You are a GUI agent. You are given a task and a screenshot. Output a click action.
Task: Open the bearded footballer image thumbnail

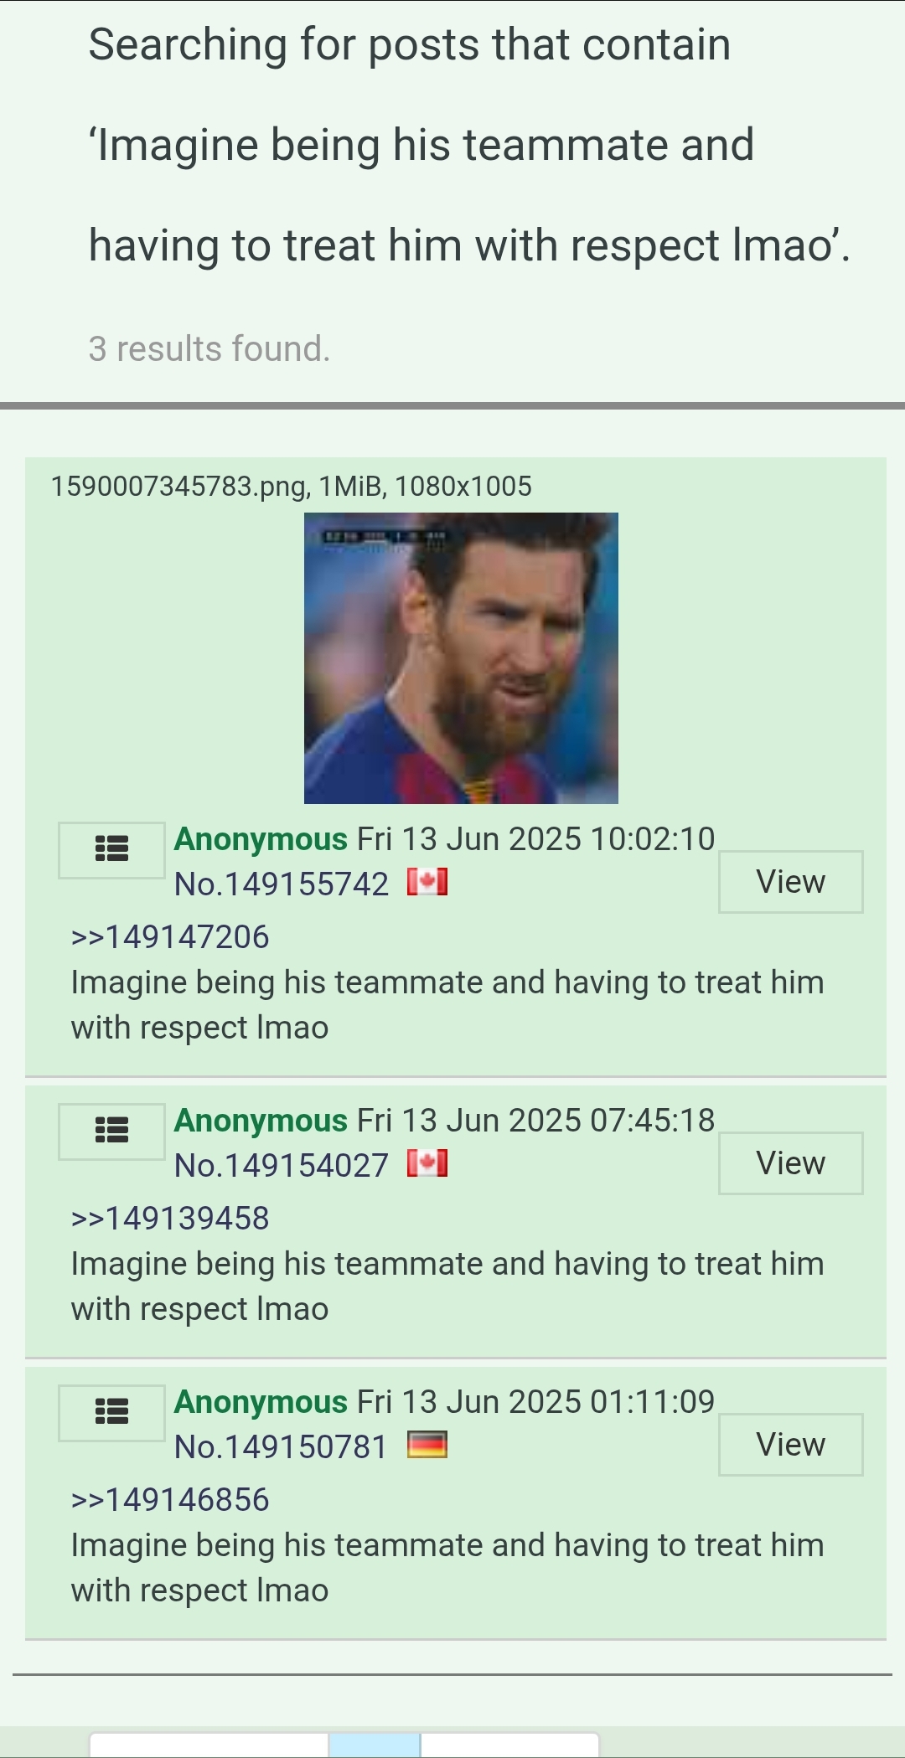461,658
